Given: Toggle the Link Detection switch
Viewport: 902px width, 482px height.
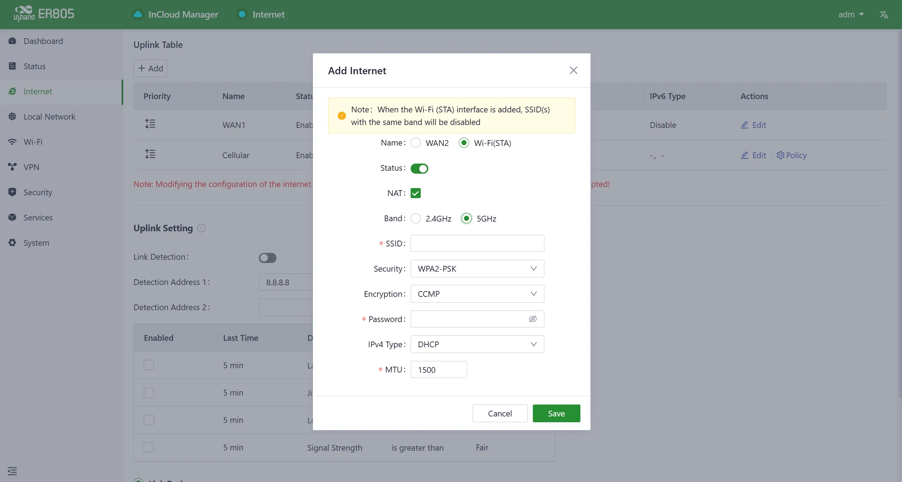Looking at the screenshot, I should (267, 258).
